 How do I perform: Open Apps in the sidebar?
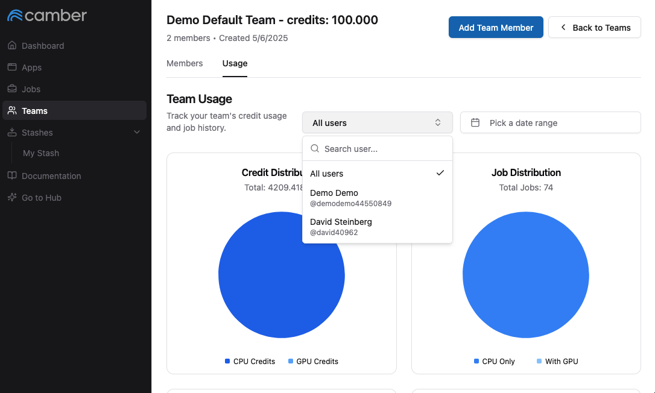coord(74,68)
